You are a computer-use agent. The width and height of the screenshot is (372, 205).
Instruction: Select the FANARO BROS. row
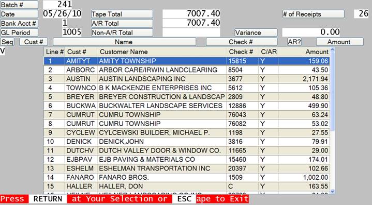coord(187,178)
